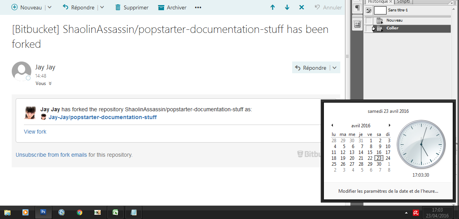Click Unsubscribe from fork emails link
Screen dimensions: 459x219
pos(51,155)
